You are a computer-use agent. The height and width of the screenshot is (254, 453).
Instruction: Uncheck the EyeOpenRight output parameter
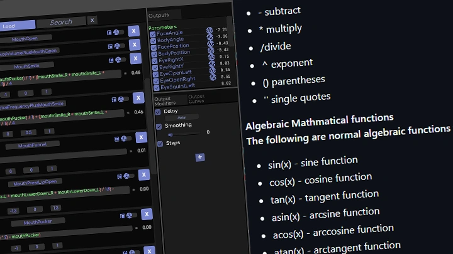[x=156, y=81]
